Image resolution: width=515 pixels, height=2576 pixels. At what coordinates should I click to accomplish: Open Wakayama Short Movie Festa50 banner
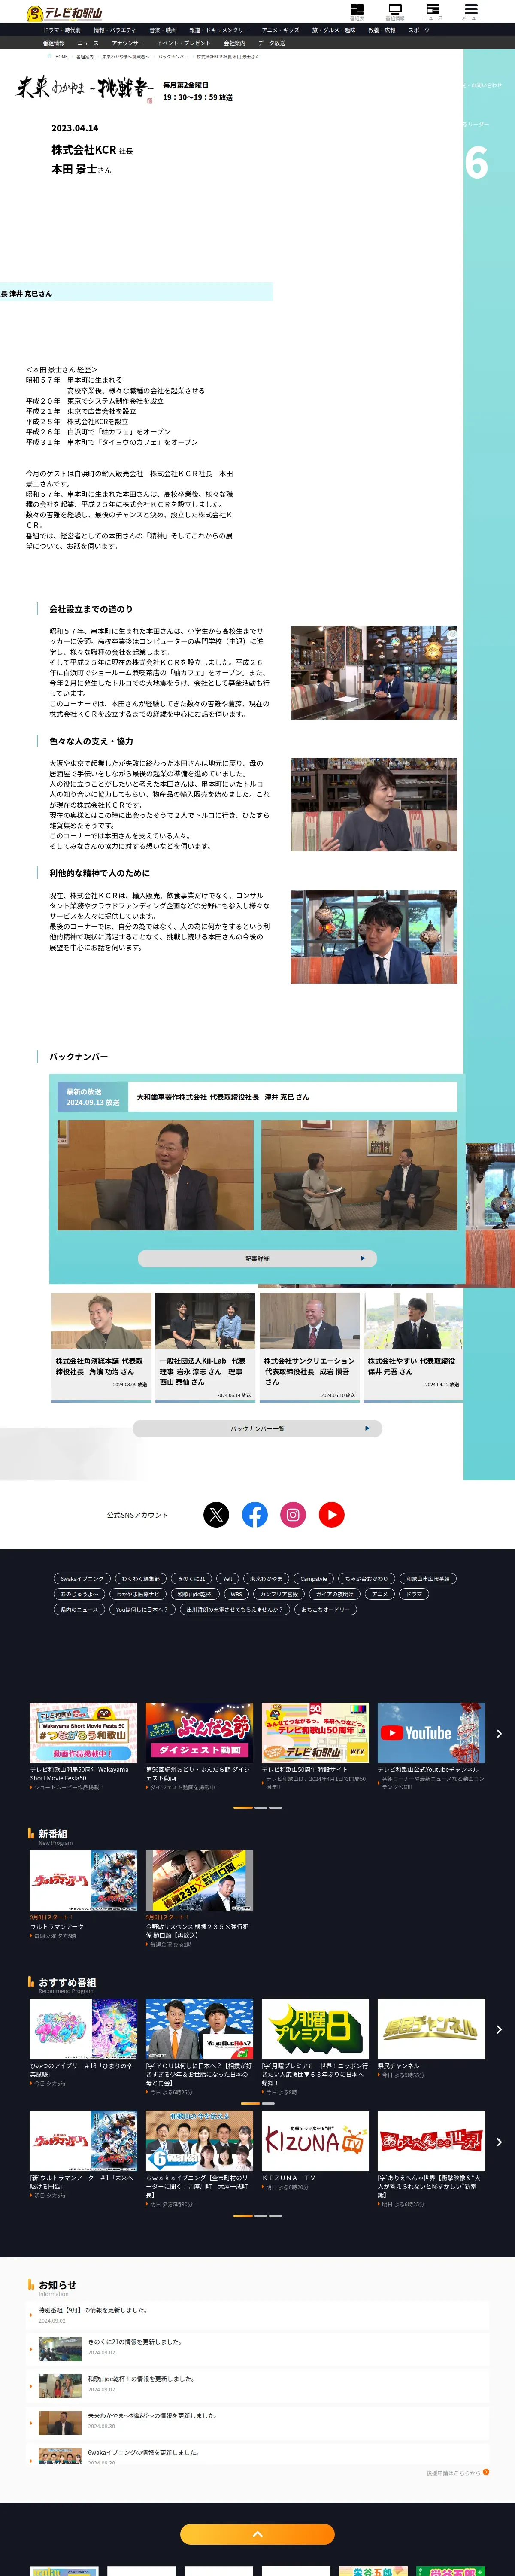(83, 1732)
